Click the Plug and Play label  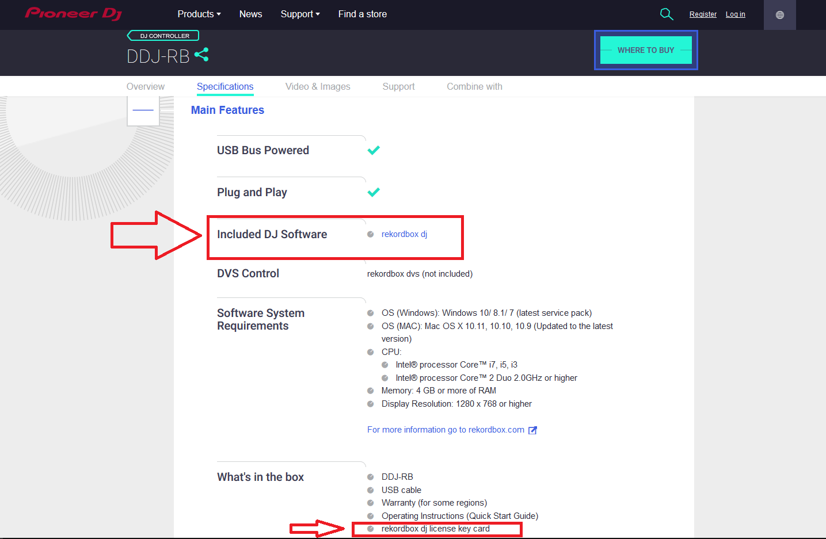(252, 192)
